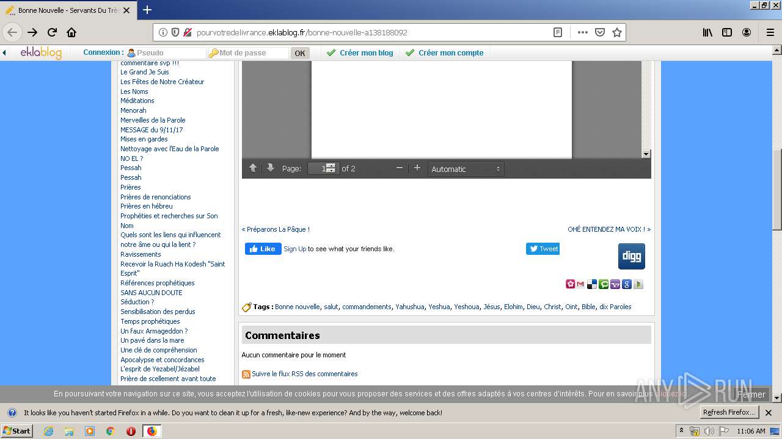The image size is (782, 439).
Task: Open page actions three-dot menu
Action: point(583,32)
